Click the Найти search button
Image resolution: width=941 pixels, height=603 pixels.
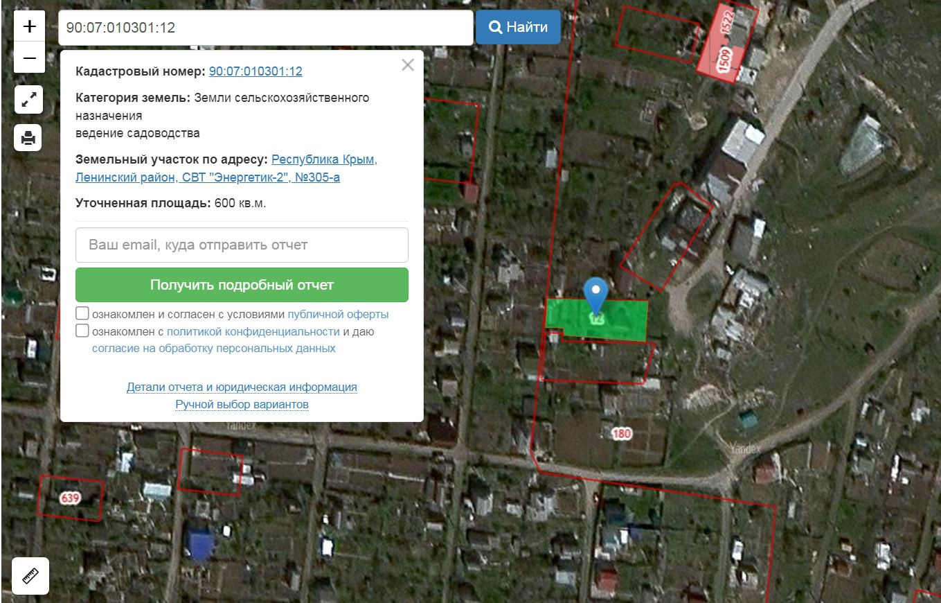click(x=518, y=27)
